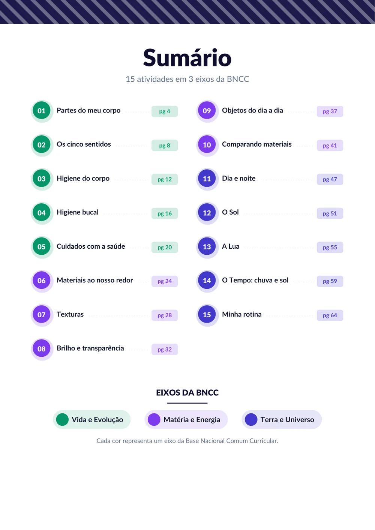This screenshot has width=375, height=530.
Task: Click the green 01 number badge
Action: [42, 111]
